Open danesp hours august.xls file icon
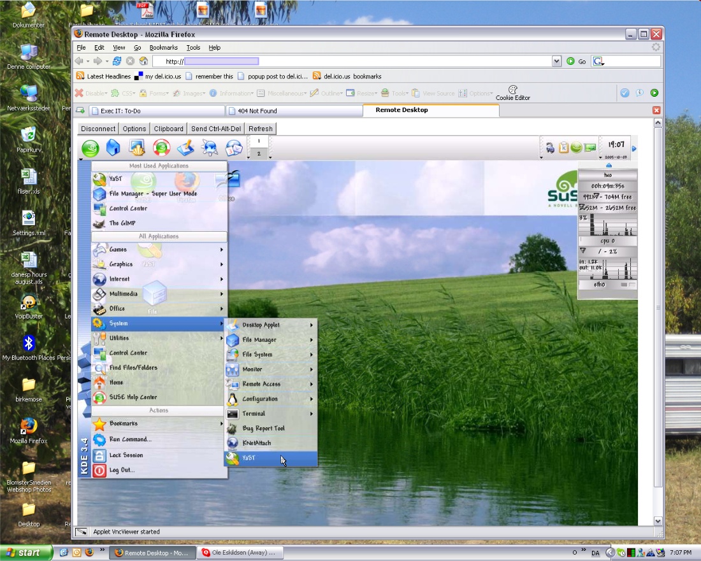The image size is (701, 561). [x=29, y=269]
